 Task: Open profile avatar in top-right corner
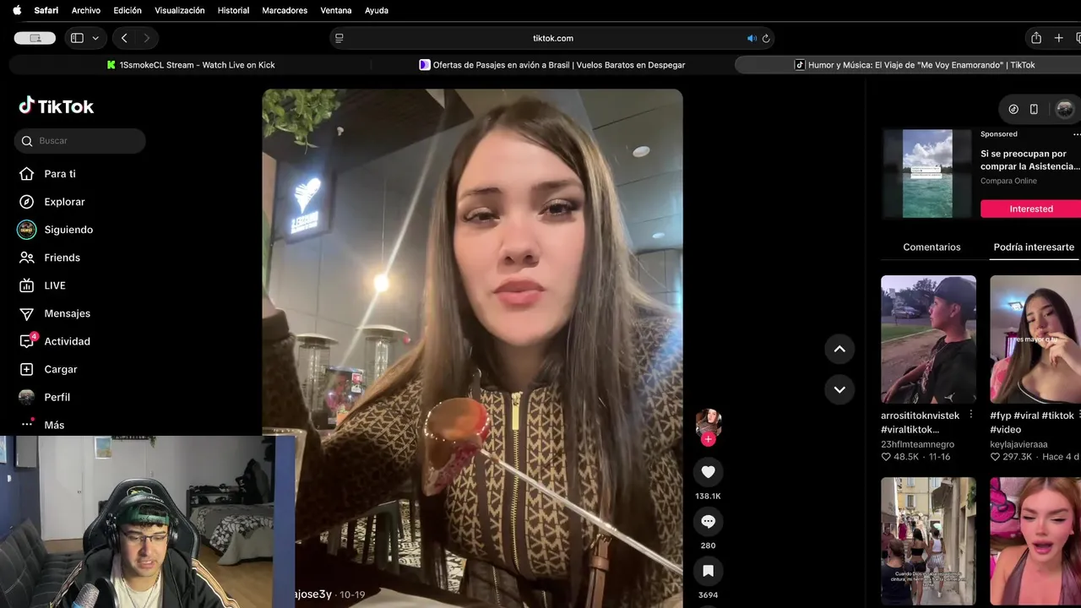coord(1065,109)
